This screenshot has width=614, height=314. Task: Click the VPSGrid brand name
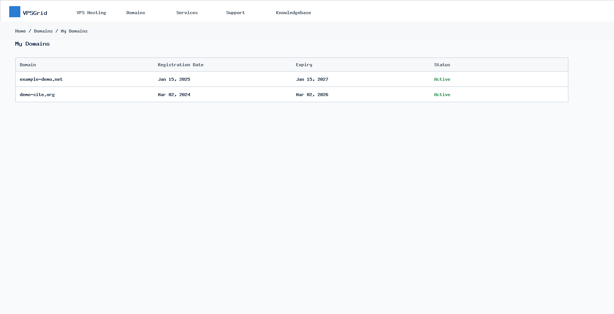click(35, 13)
